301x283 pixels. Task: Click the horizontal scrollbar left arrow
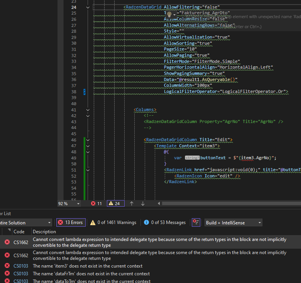159,204
